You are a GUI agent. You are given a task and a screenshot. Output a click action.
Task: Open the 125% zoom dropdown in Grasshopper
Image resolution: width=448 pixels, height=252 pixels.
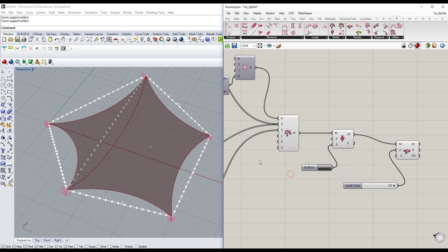tap(254, 45)
